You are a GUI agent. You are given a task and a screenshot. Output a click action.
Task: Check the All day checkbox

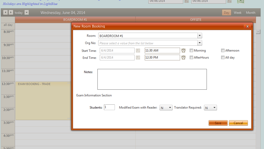223,58
